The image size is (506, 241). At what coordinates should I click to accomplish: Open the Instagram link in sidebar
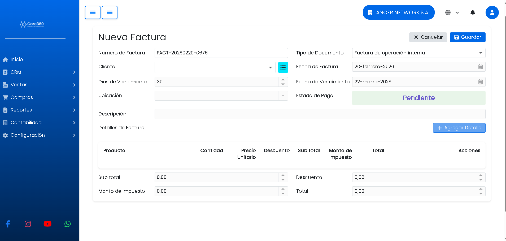pos(28,224)
